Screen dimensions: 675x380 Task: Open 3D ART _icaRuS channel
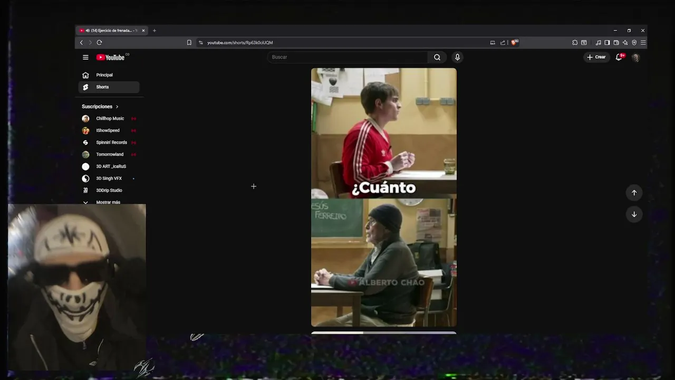click(109, 166)
